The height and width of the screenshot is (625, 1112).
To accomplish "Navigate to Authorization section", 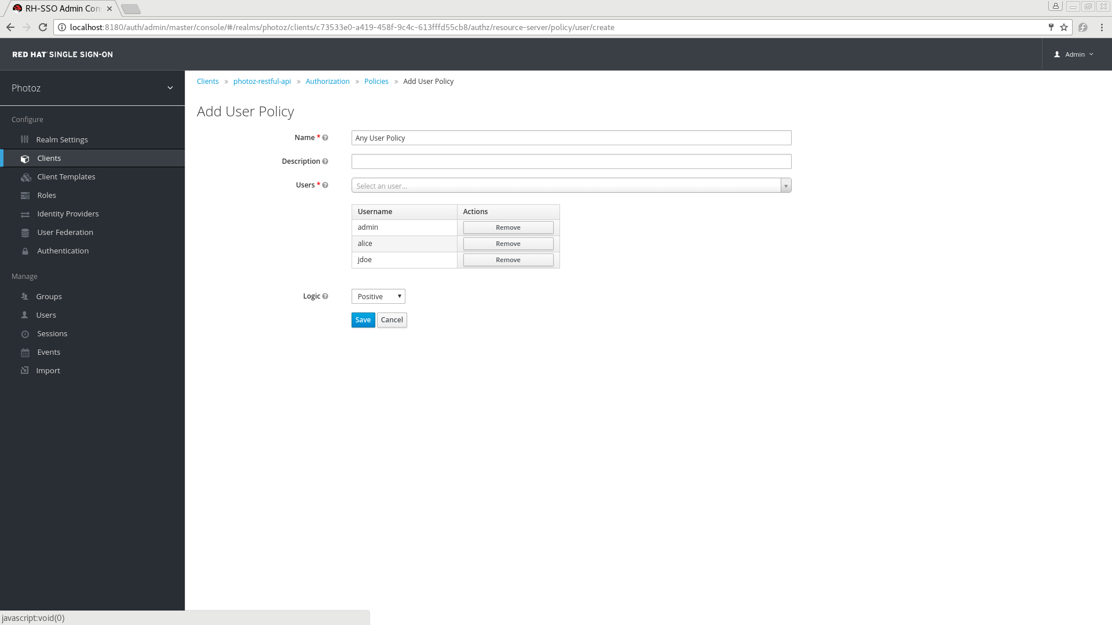I will click(x=328, y=81).
